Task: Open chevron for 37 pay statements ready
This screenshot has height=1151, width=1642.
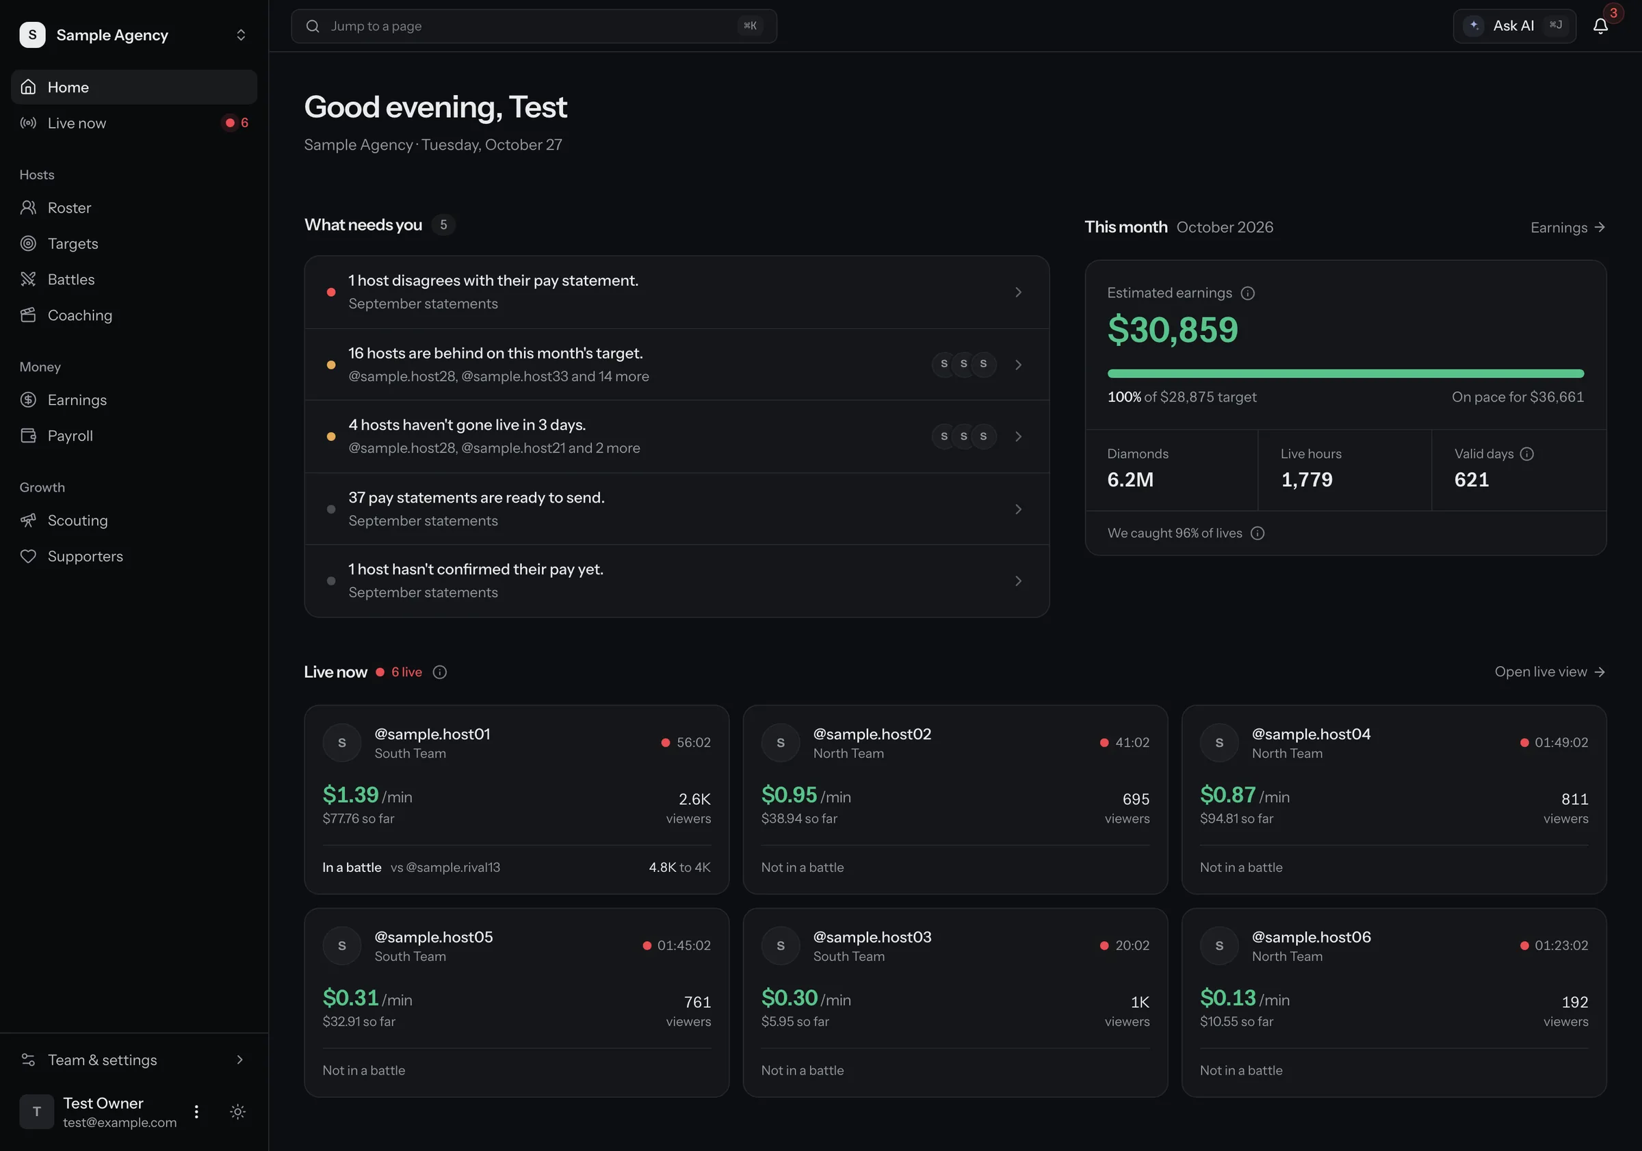Action: tap(1019, 509)
